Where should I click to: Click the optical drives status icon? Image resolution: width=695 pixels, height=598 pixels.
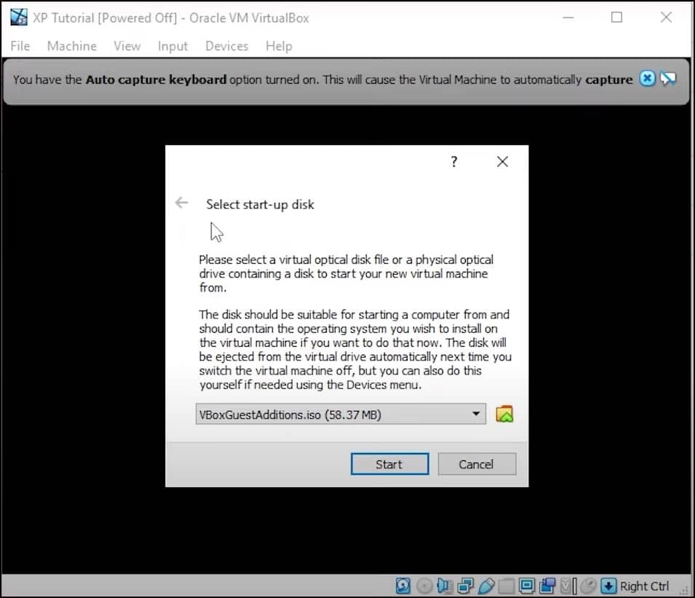(424, 586)
